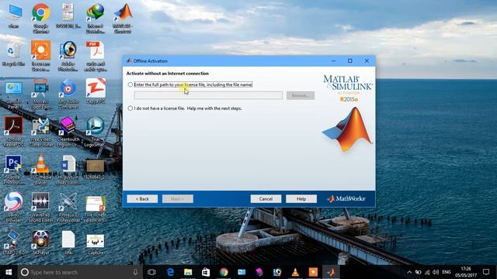Open the Cleantouch English dictionary shortcut
Image resolution: width=497 pixels, height=279 pixels.
[68, 131]
